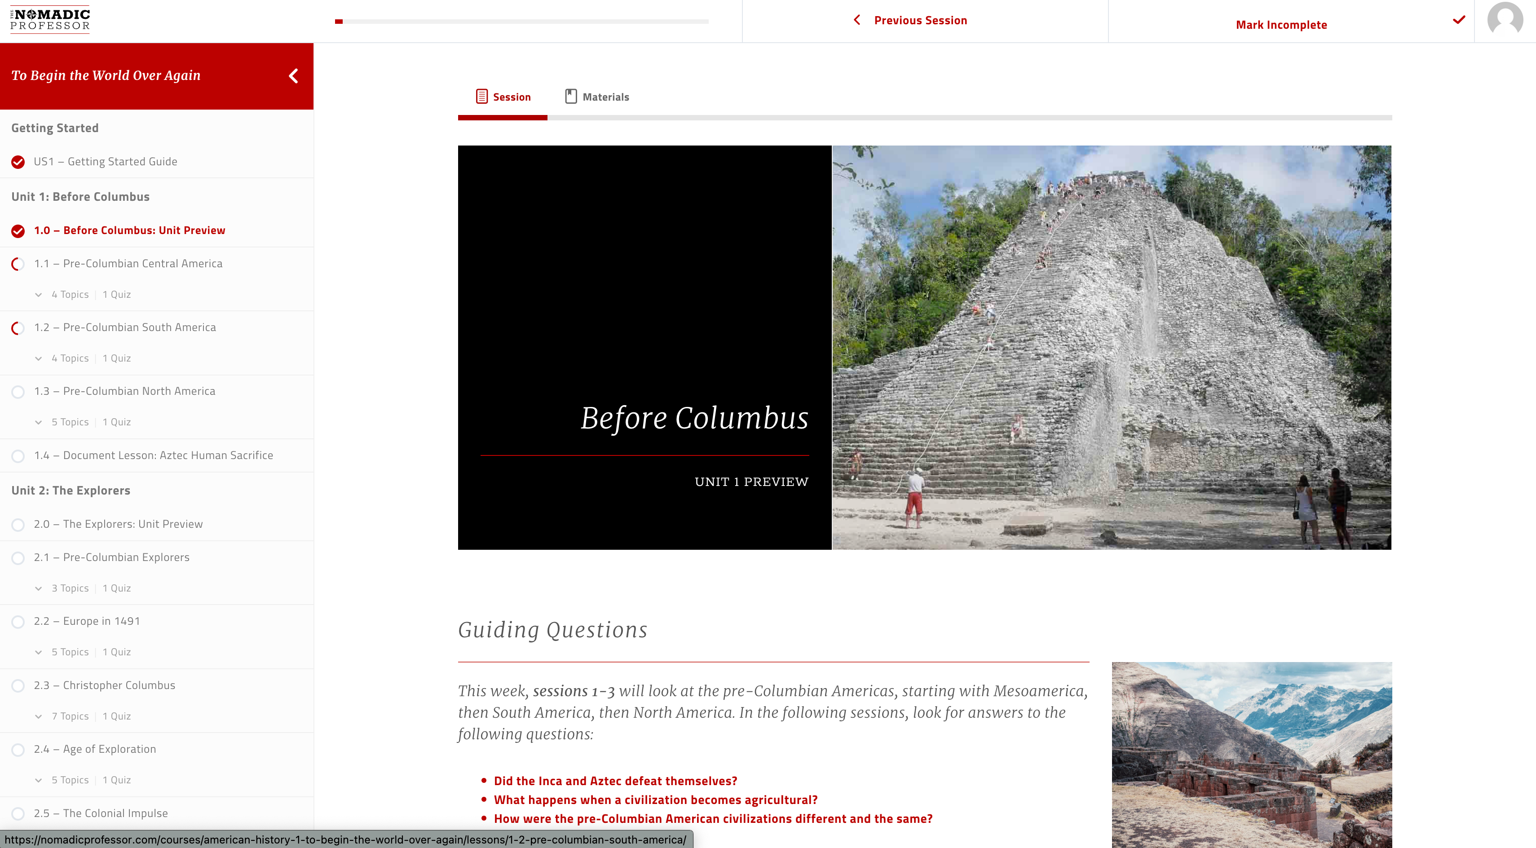Go to the Previous Session
Image resolution: width=1536 pixels, height=848 pixels.
(x=921, y=20)
